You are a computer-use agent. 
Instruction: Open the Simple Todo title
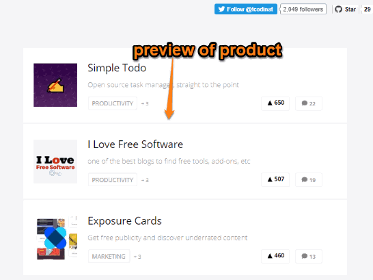click(x=117, y=68)
